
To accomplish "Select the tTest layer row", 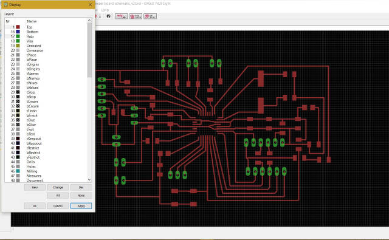I will click(x=46, y=129).
